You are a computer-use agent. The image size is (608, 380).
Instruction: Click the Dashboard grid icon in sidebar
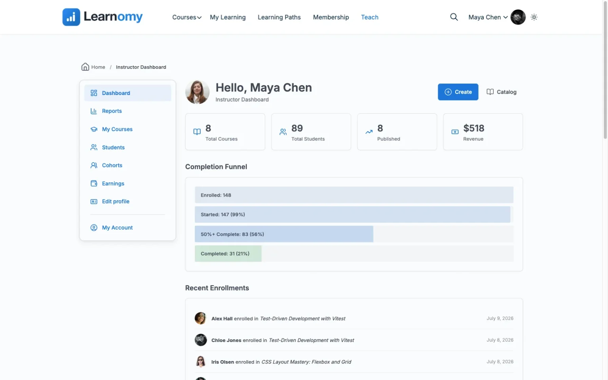click(x=94, y=93)
